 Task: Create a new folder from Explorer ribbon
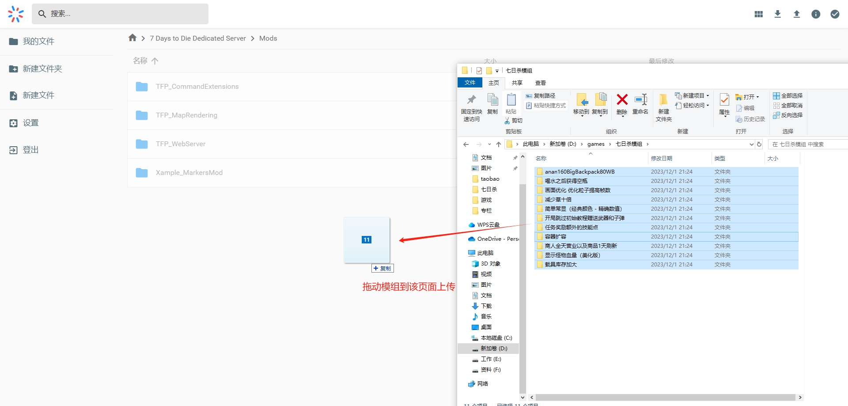(x=663, y=108)
